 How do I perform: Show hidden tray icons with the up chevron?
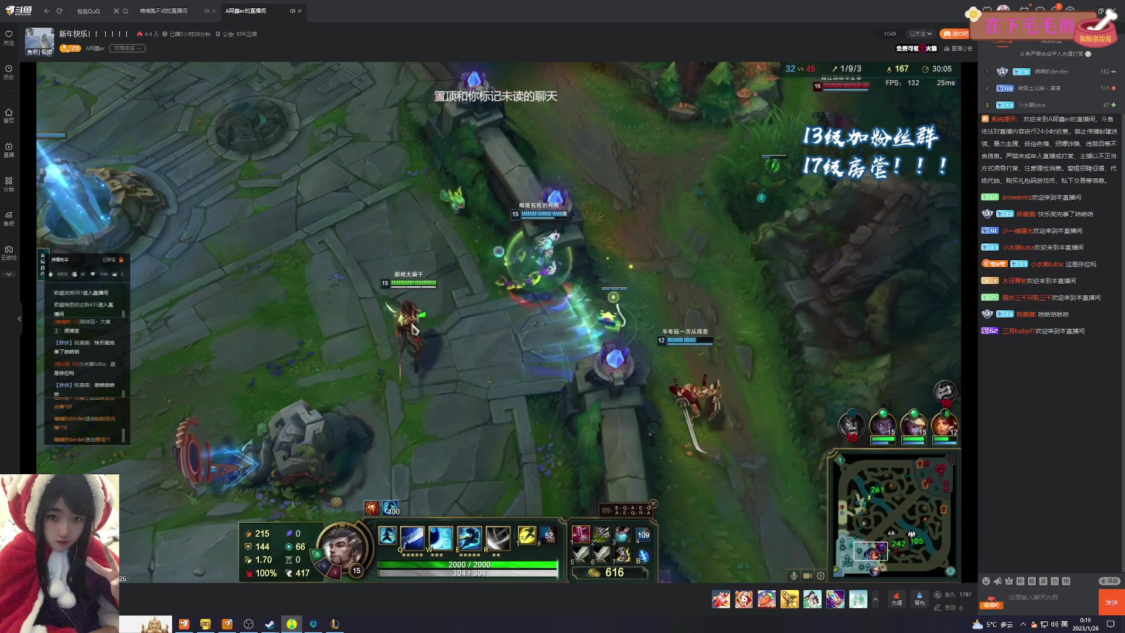pyautogui.click(x=1023, y=625)
